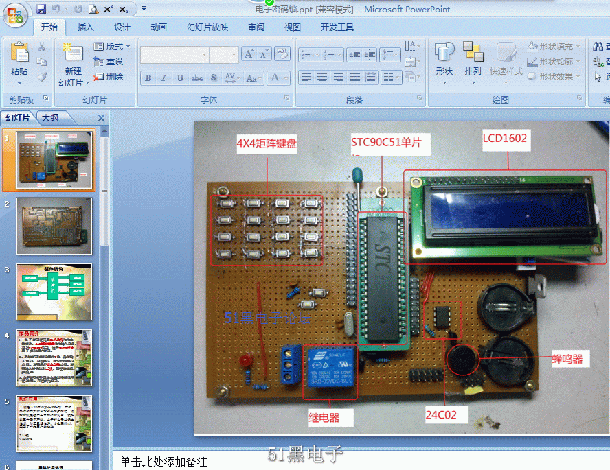Choose 形状填充 shape fill color

553,47
